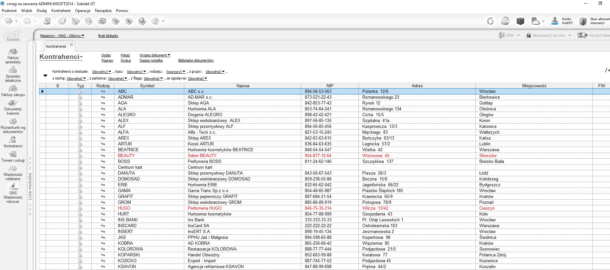The height and width of the screenshot is (270, 610).
Task: Open the Kontrahent menu
Action: (x=61, y=11)
